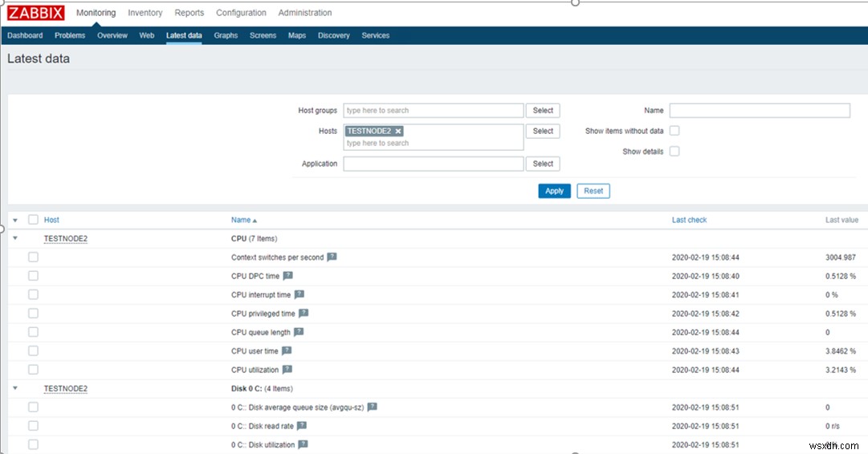The height and width of the screenshot is (454, 868).
Task: Open help icon for CPU user time
Action: pyautogui.click(x=286, y=351)
